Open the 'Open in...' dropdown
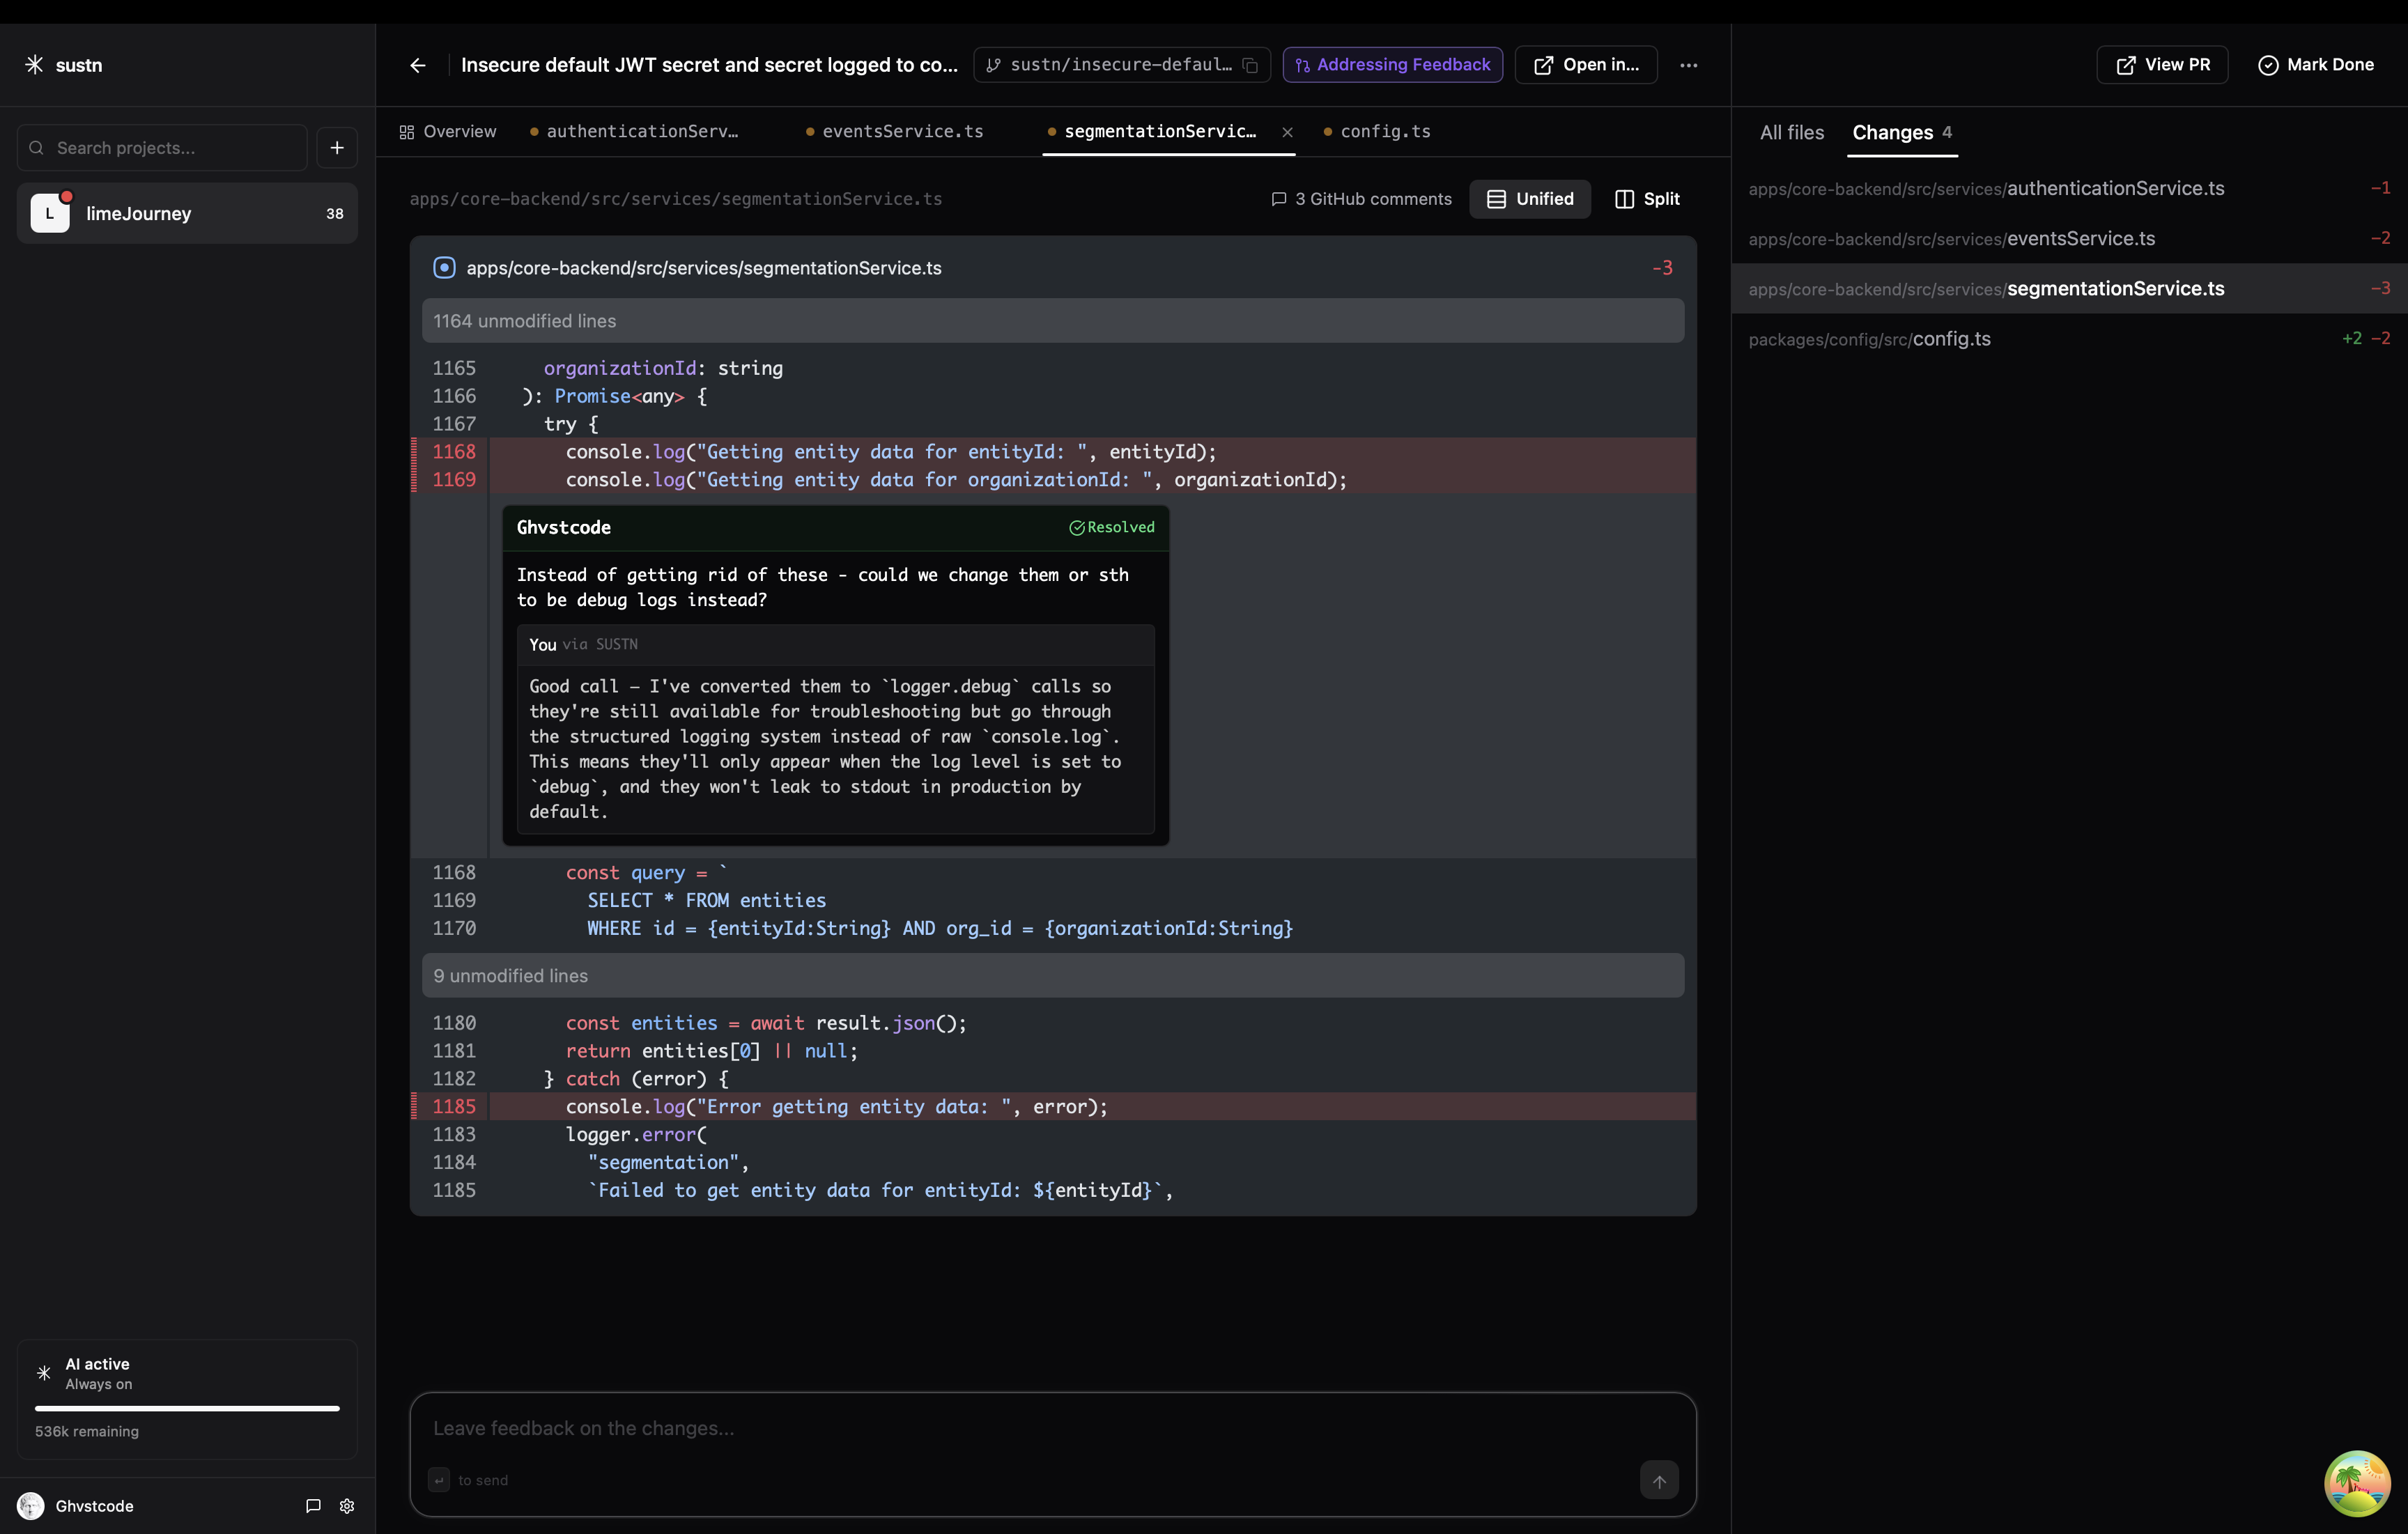Image resolution: width=2408 pixels, height=1534 pixels. pos(1586,65)
